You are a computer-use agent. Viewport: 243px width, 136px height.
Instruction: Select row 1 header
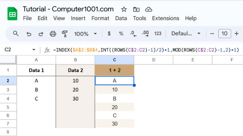[x=8, y=70]
